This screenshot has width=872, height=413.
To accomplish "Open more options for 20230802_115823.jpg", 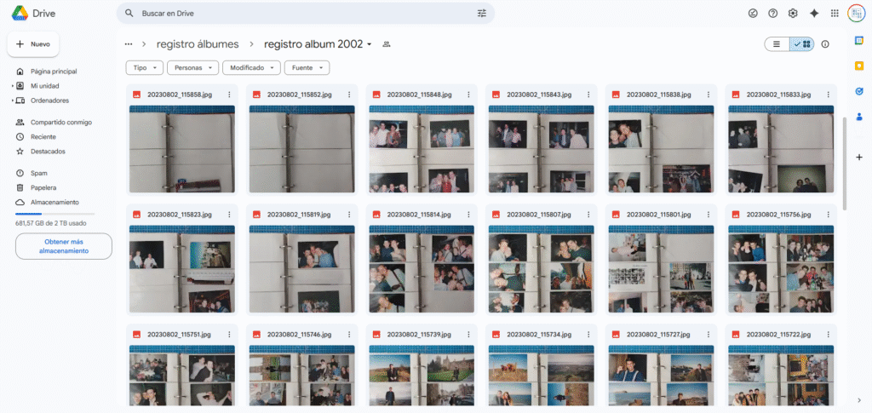I will click(229, 214).
